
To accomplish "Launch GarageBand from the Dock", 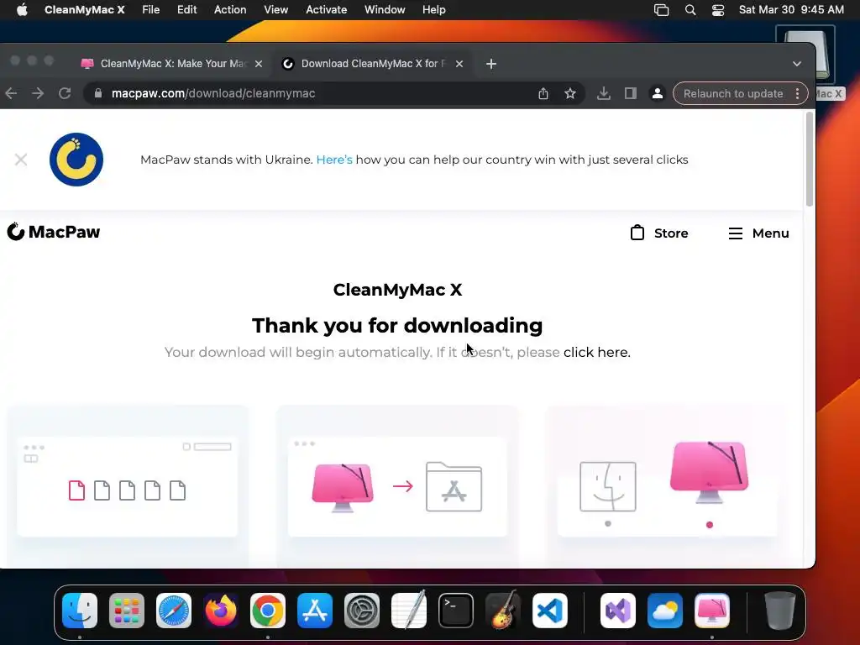I will point(503,611).
